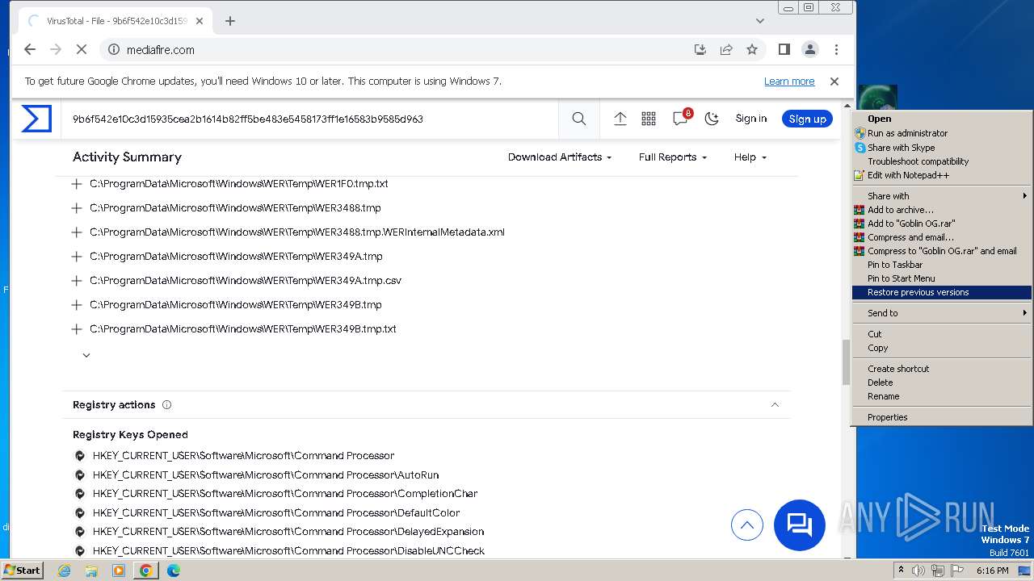Screen dimensions: 1034x581
Task: Choose Run as administrator
Action: pos(942,133)
